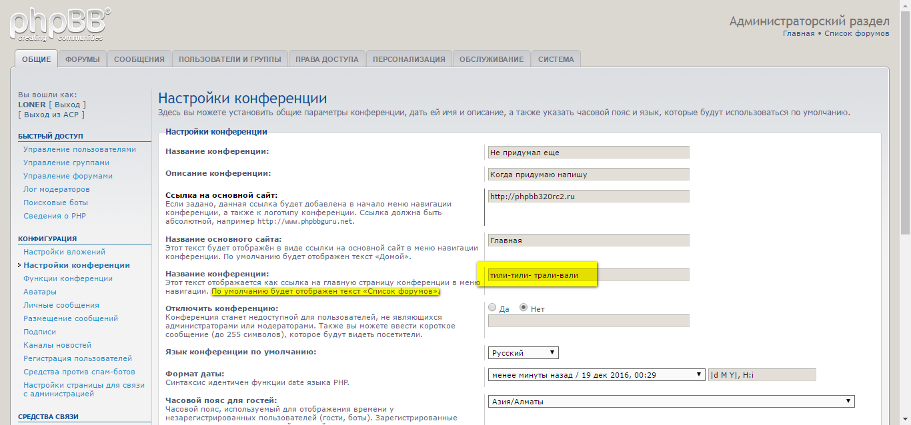Image resolution: width=911 pixels, height=425 pixels.
Task: Open the «СИСТЕМА» tab
Action: pos(556,59)
